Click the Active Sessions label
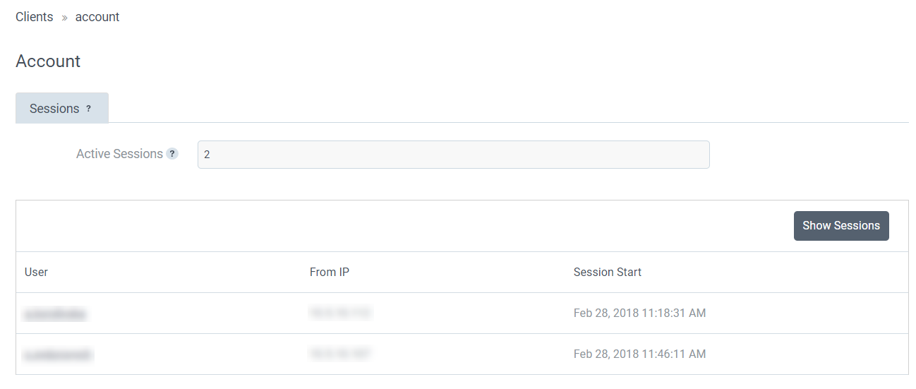 tap(119, 154)
